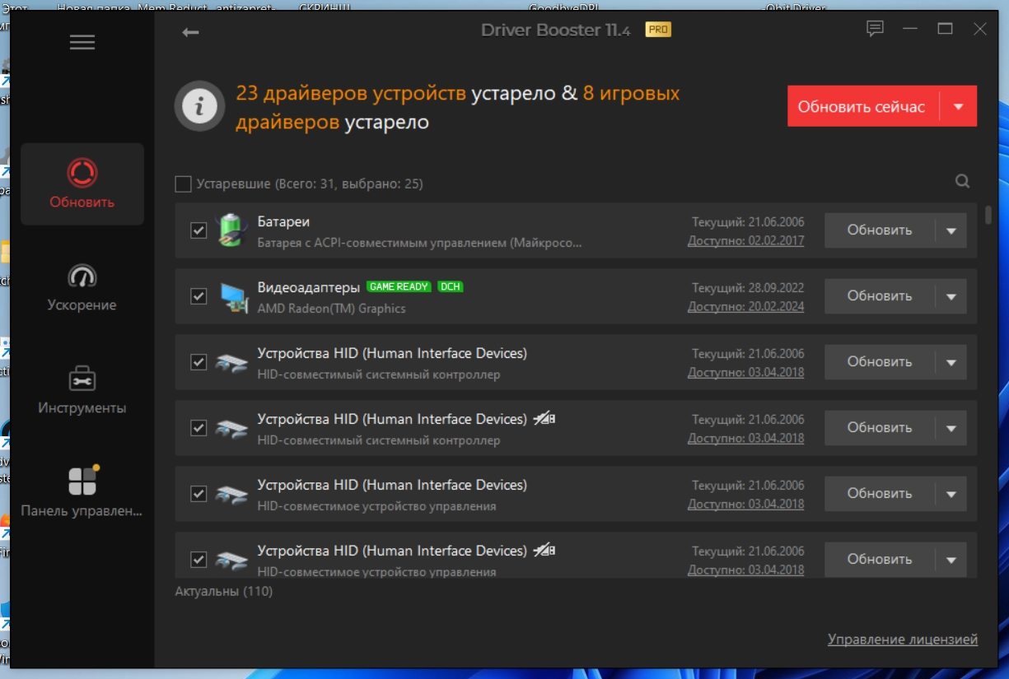This screenshot has width=1009, height=679.
Task: Open the feedback chat icon
Action: (875, 29)
